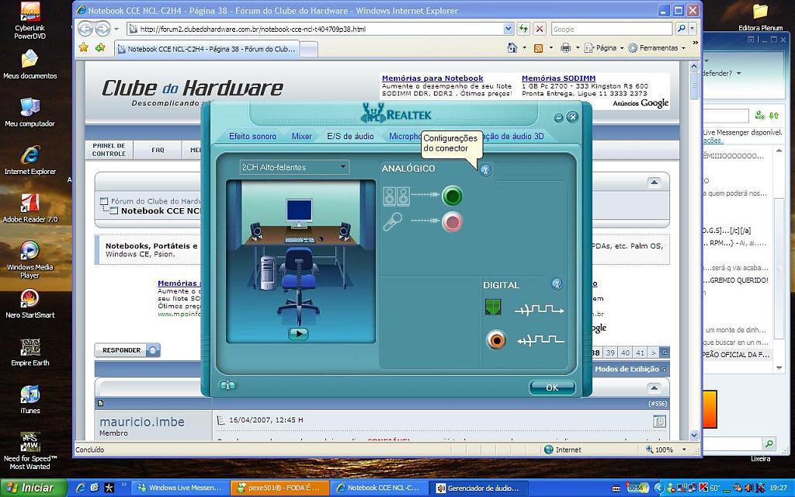Click the stop loading icon in IE

540,29
